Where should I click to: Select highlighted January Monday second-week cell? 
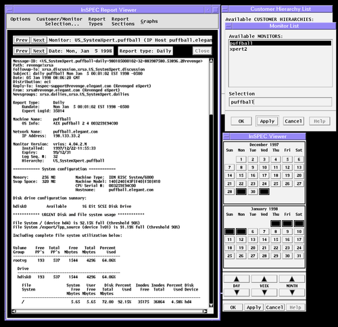click(241, 232)
